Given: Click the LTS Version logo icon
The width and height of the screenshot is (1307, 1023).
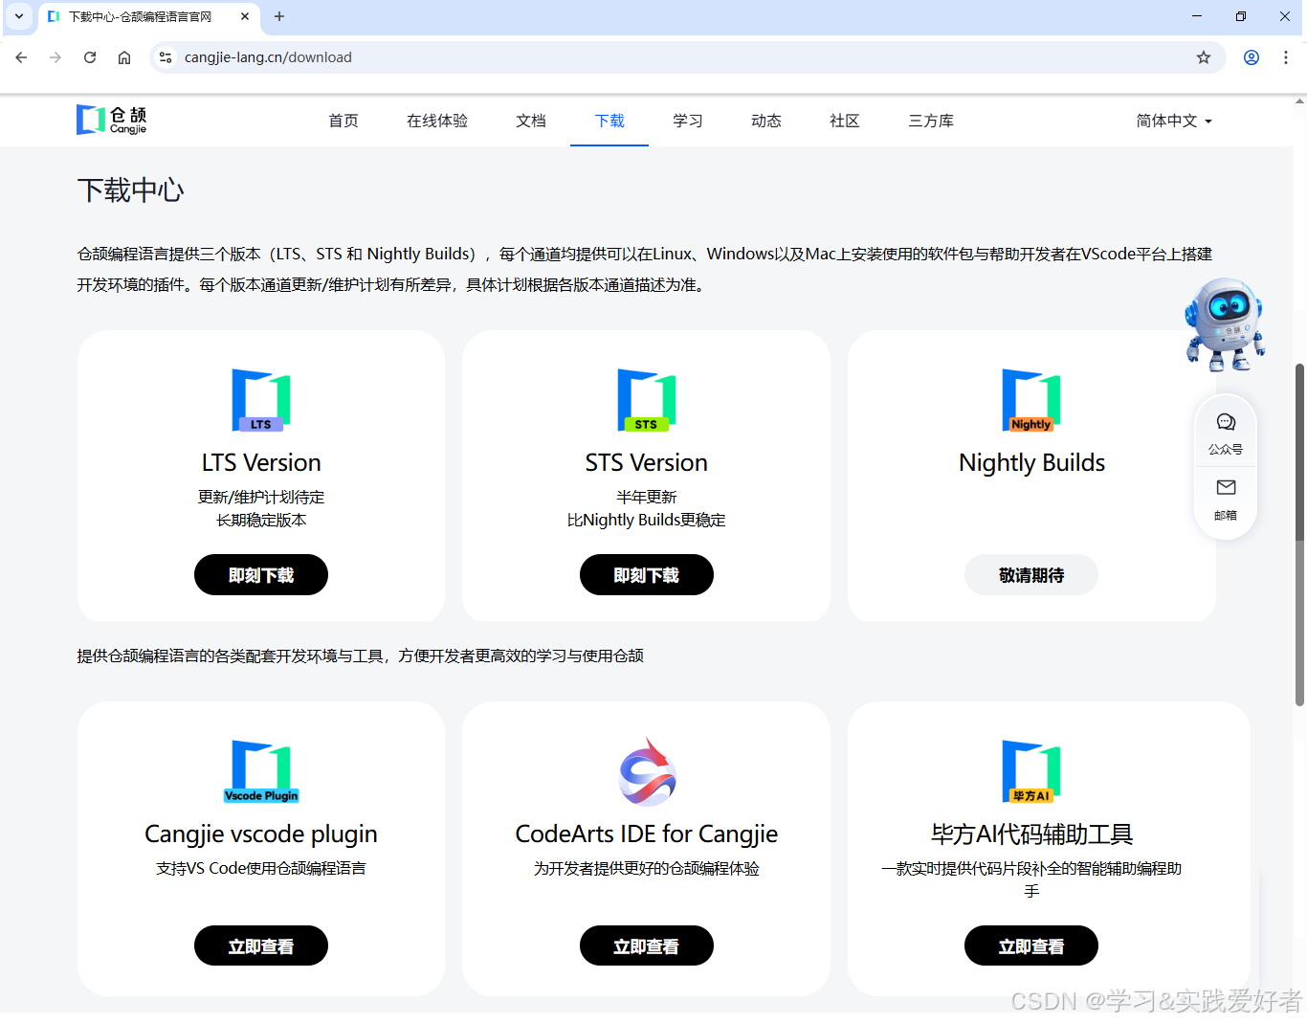Looking at the screenshot, I should [x=261, y=400].
